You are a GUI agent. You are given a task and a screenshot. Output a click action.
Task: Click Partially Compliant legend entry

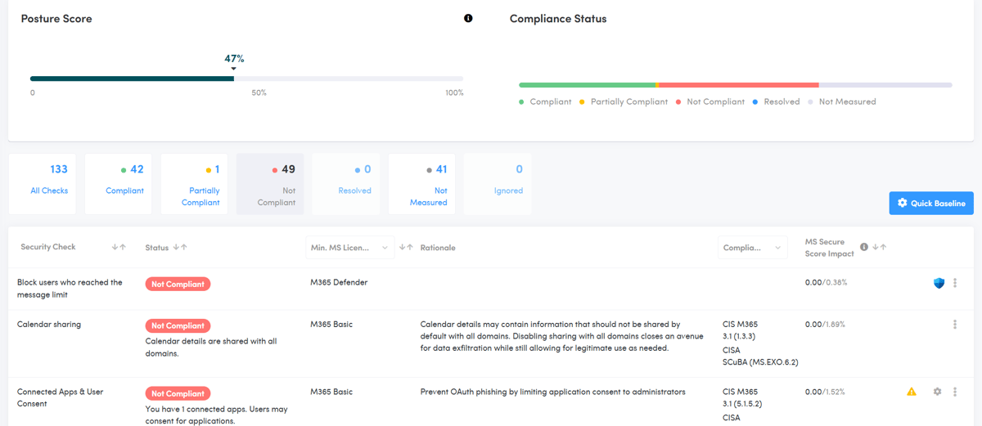(624, 101)
